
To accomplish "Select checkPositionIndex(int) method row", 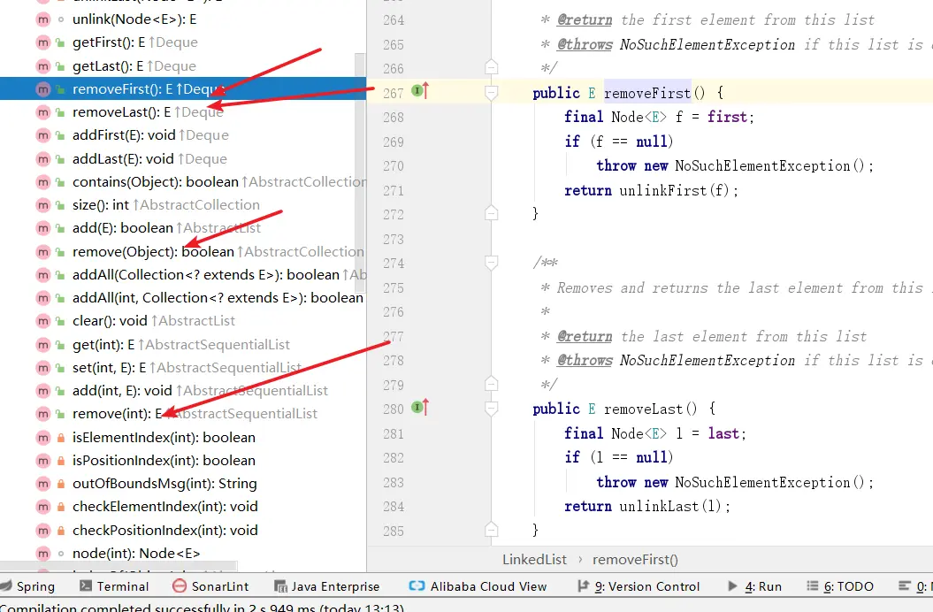I will 183,531.
